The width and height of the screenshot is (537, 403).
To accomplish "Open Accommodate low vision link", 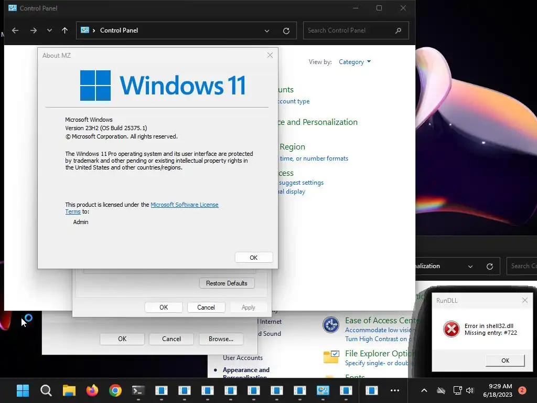I will 380,330.
